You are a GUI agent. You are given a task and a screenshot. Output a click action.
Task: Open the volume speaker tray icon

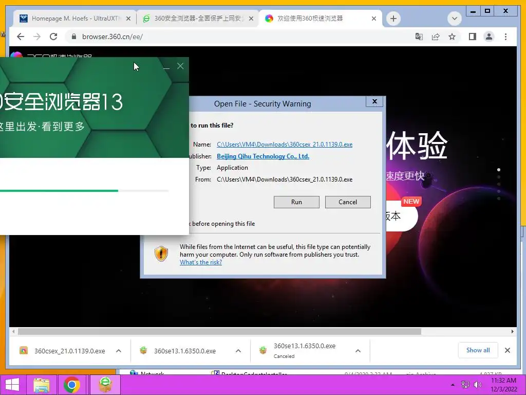(477, 385)
